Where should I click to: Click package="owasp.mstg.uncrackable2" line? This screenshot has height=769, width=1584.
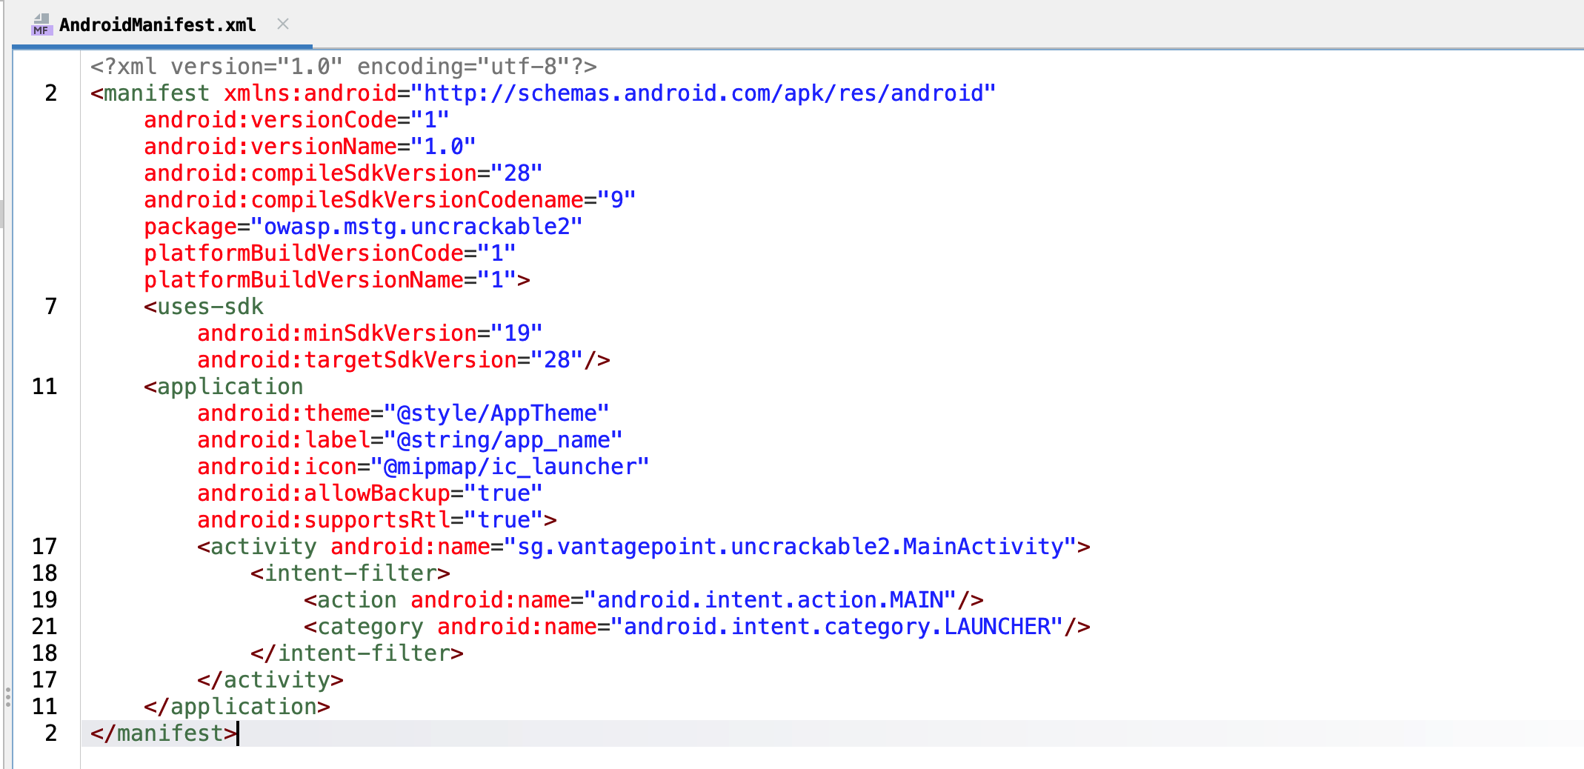[x=363, y=227]
